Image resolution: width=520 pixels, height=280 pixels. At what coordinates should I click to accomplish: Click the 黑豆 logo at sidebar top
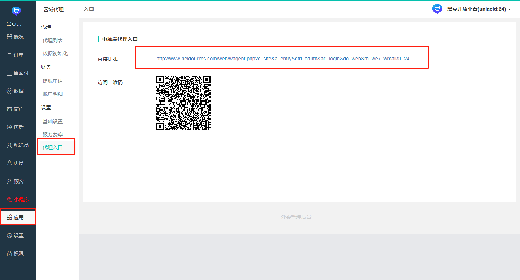[16, 11]
